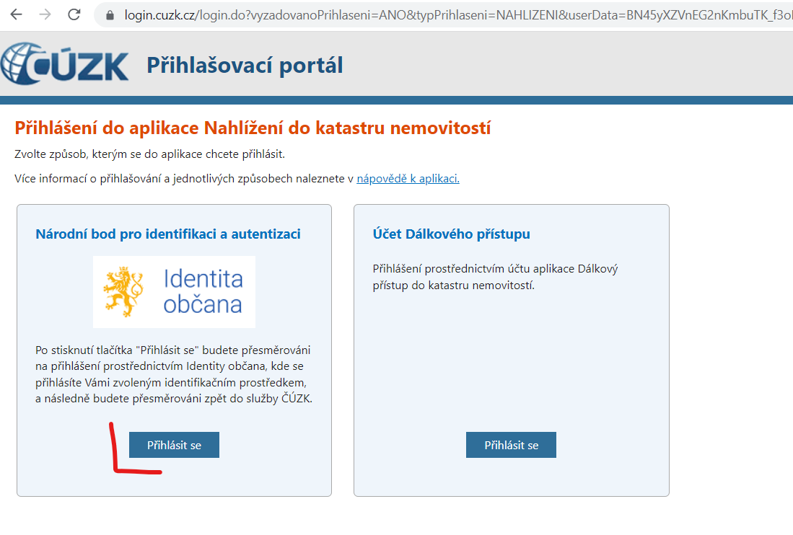The height and width of the screenshot is (535, 793).
Task: Click the description "Přihlášení prostřednictvím účtu aplikace Dálkový"
Action: (x=496, y=277)
